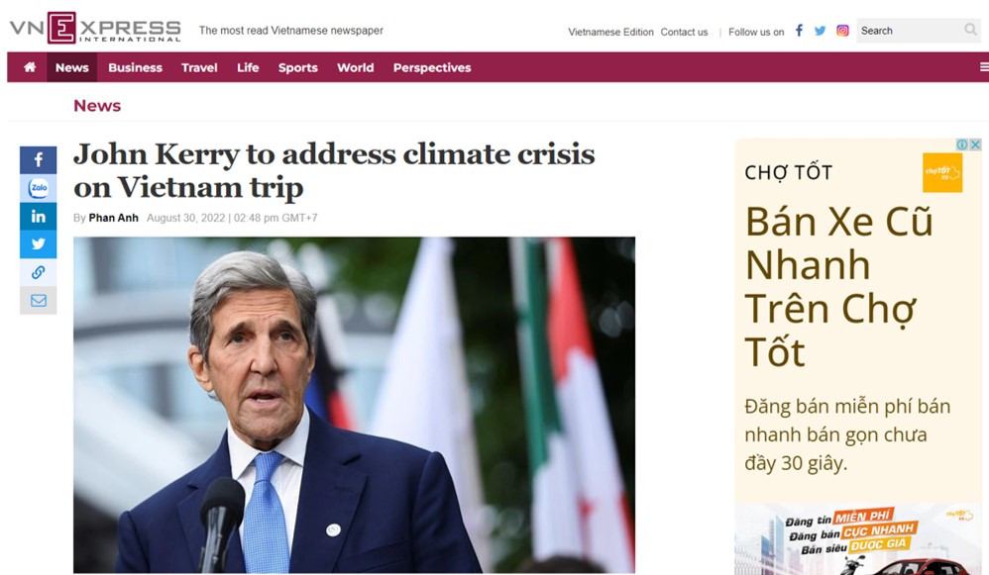Follow VnExpress on Twitter in header
Viewport: 989px width, 575px height.
pos(820,31)
